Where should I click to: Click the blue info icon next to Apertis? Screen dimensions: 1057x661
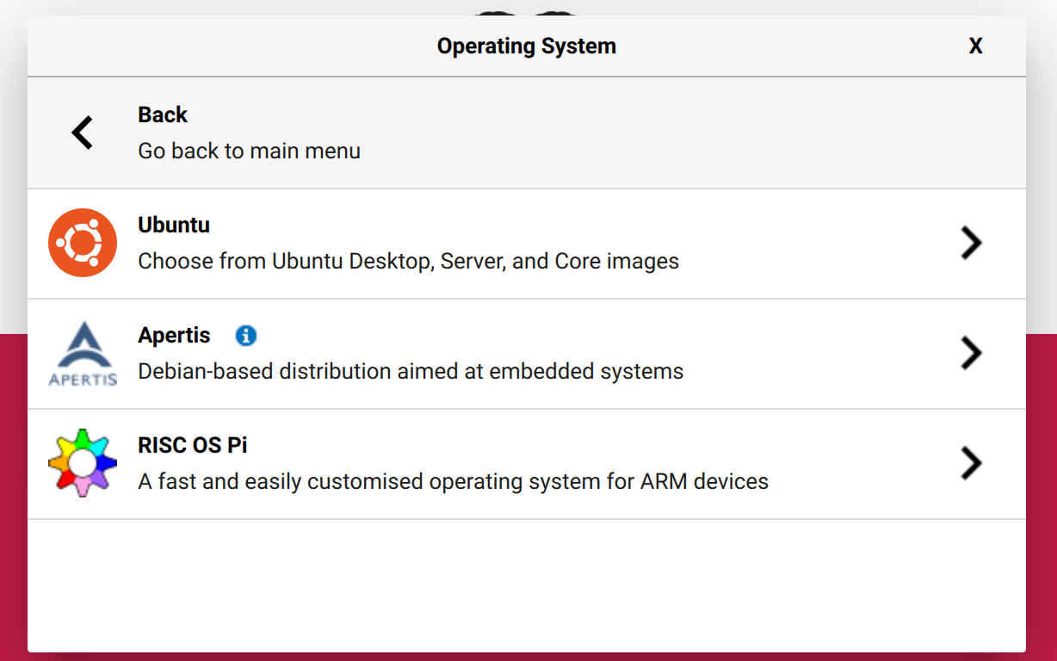[245, 336]
